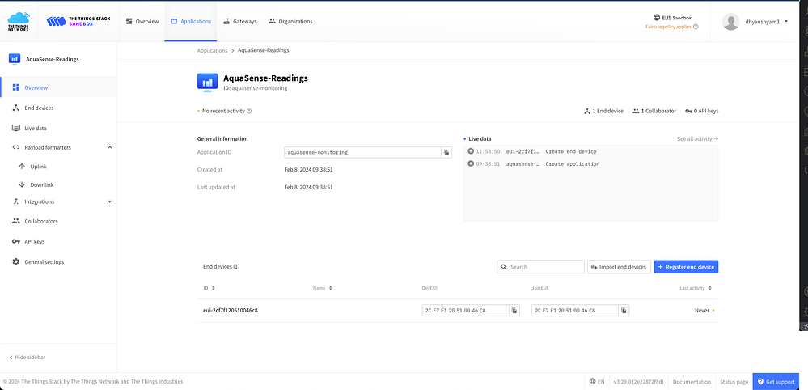Click The Things Stack Sandbox logo

pyautogui.click(x=78, y=21)
